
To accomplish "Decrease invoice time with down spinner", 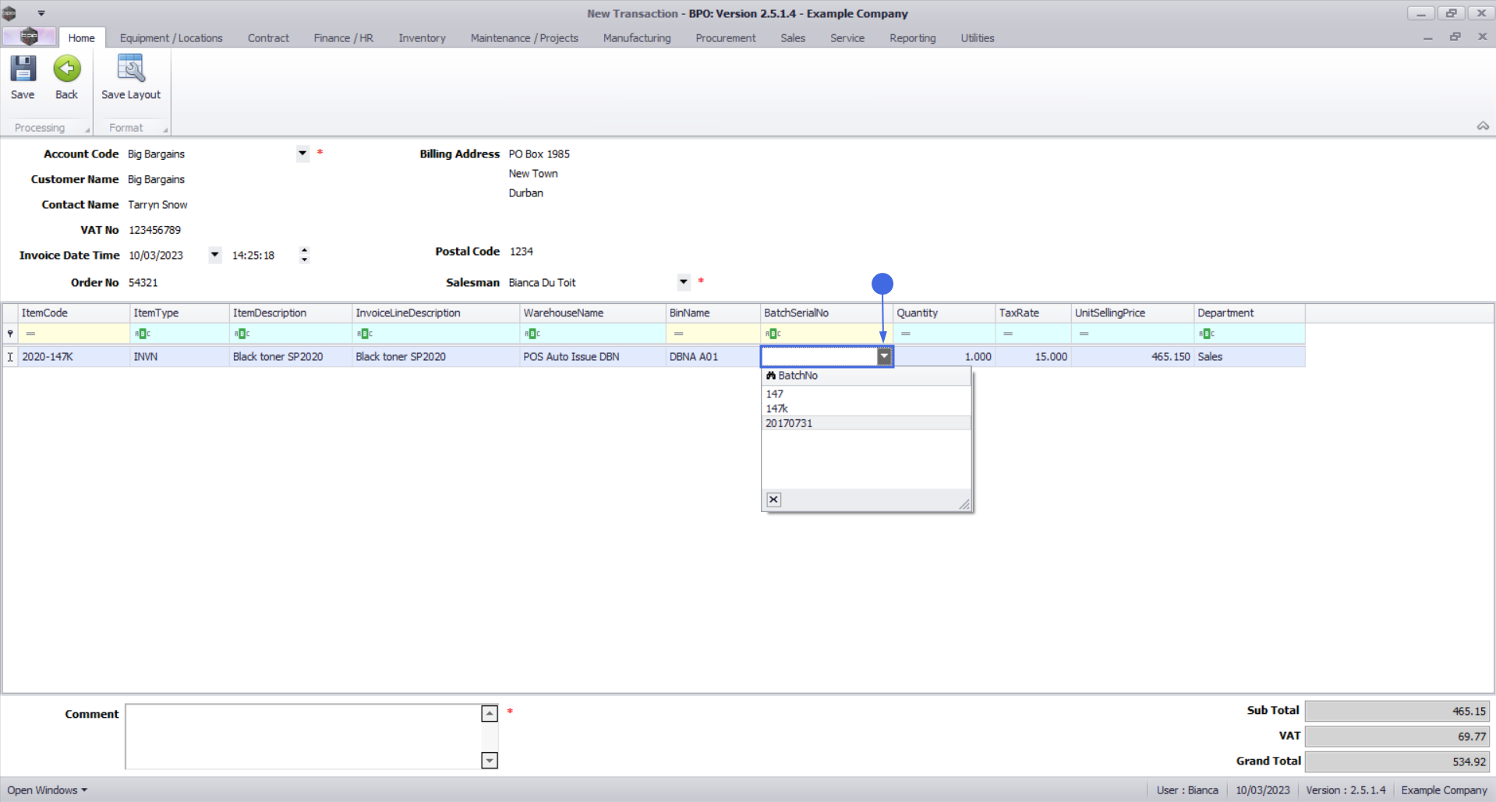I will pyautogui.click(x=304, y=260).
